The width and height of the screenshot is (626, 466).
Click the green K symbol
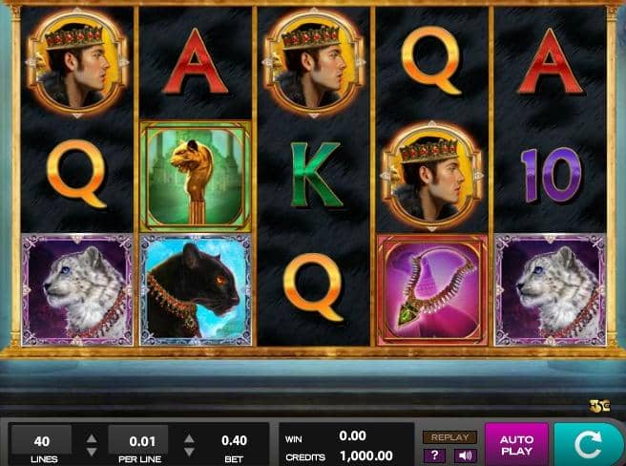pos(315,175)
